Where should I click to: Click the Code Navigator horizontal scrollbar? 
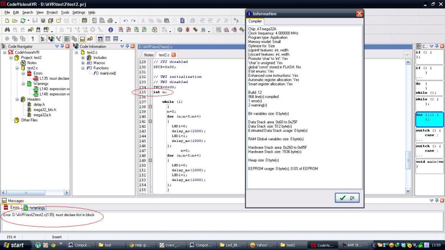coord(35,192)
